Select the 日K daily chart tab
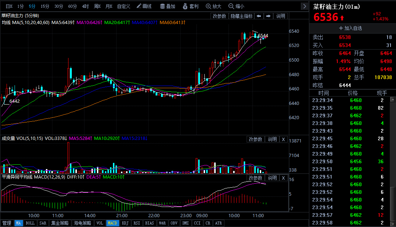The height and width of the screenshot is (227, 396). (x=9, y=6)
